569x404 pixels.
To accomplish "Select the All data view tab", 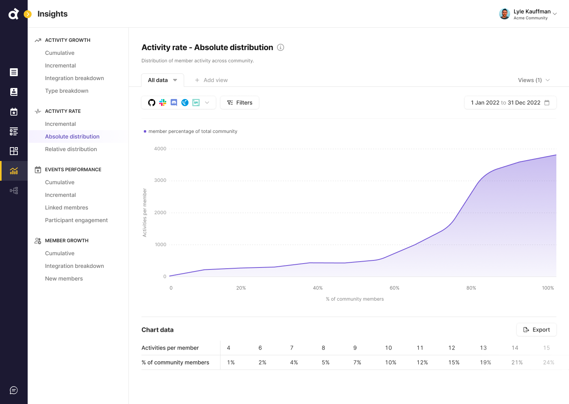I will (162, 80).
